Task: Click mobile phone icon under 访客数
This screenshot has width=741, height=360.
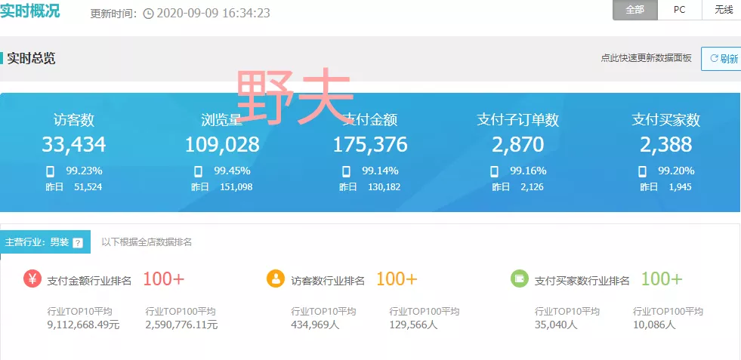Action: click(x=51, y=171)
